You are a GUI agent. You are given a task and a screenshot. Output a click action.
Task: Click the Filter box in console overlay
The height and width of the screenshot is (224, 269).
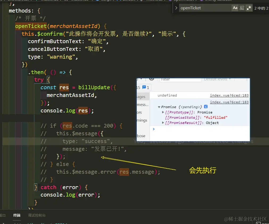[x=180, y=80]
